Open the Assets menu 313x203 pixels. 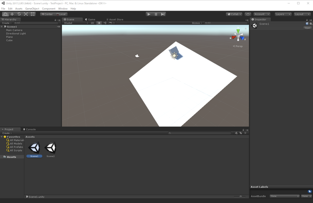19,9
